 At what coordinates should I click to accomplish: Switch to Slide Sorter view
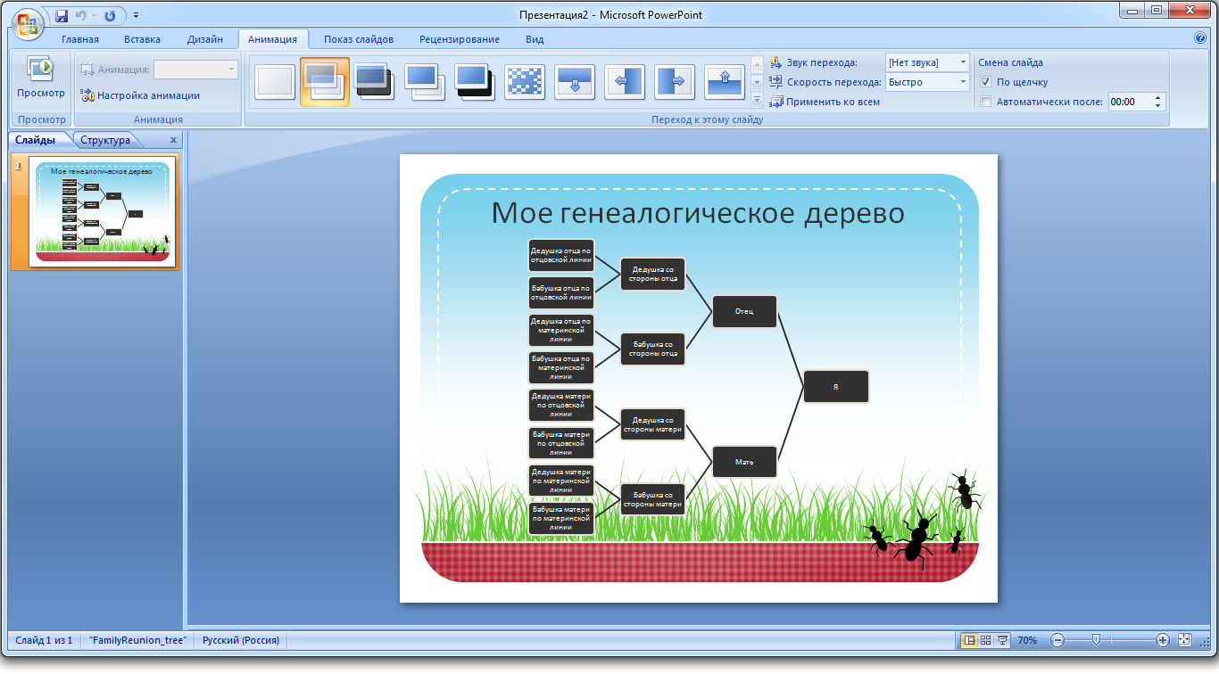tap(986, 640)
